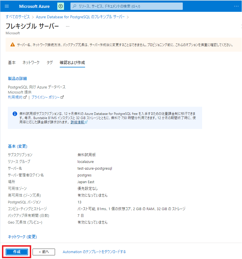
Task: Click inside the resource search input field
Action: [126, 6]
